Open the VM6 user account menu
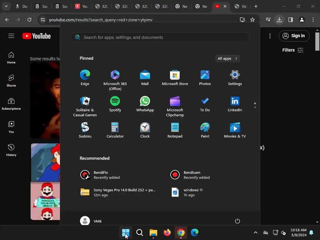Image resolution: width=320 pixels, height=240 pixels. pos(91,221)
